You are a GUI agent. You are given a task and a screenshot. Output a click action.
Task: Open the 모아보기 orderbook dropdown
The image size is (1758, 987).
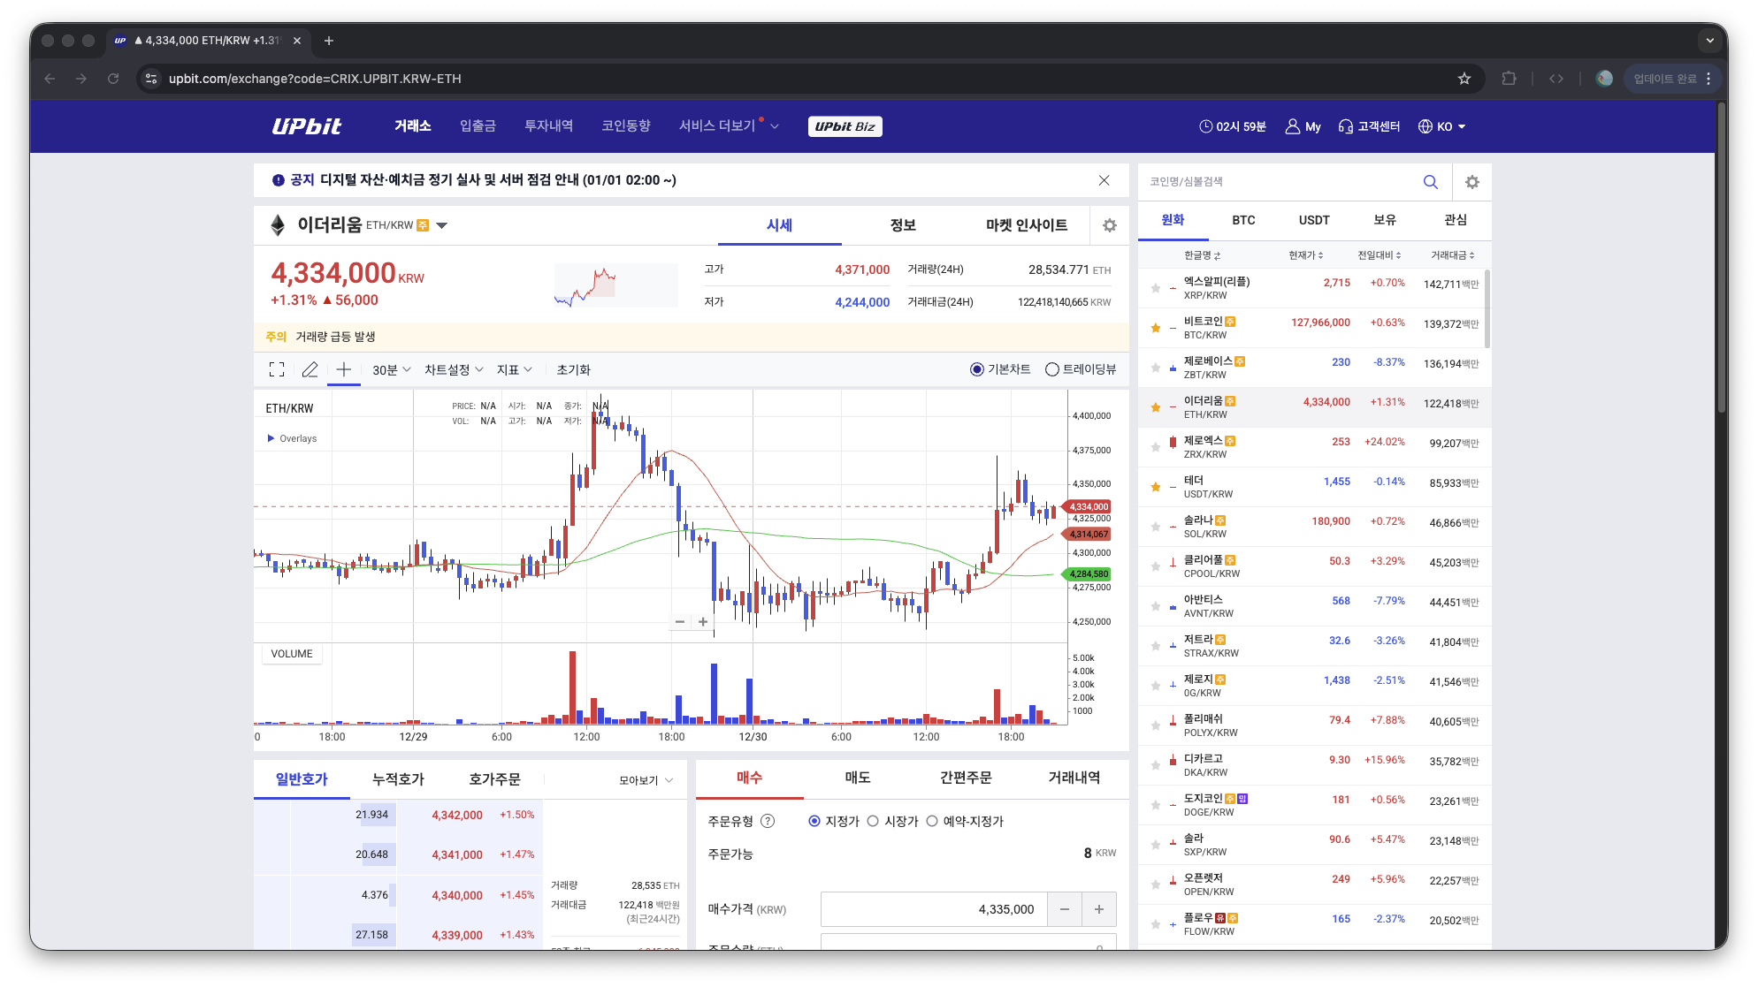646,780
